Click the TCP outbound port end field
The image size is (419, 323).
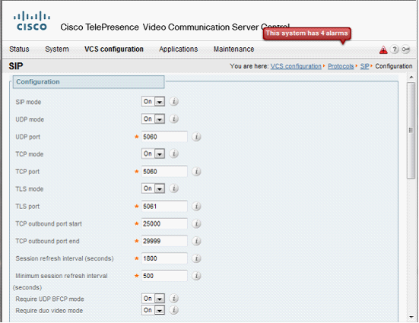164,241
